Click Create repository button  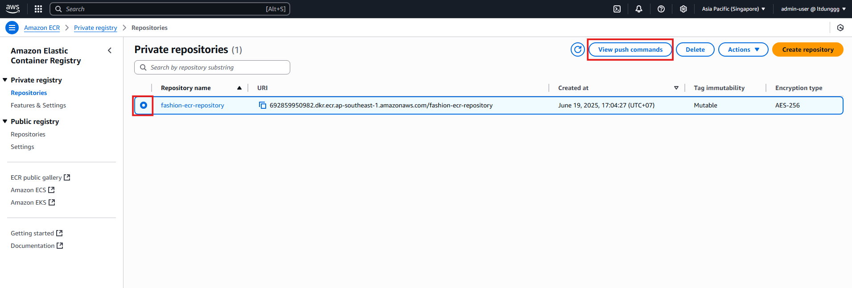point(807,49)
